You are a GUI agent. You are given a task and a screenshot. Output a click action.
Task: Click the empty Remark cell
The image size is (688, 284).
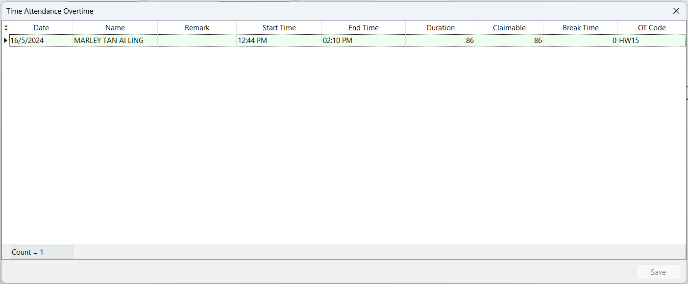point(197,41)
